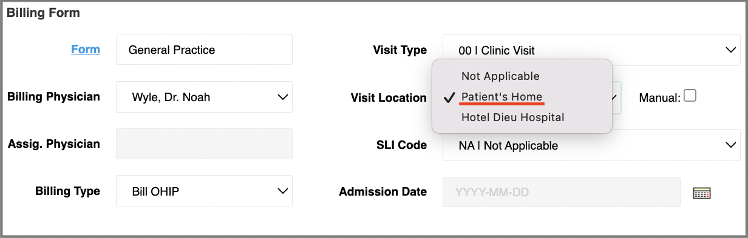Open the SLI Code dropdown
This screenshot has height=238, width=748.
[591, 145]
